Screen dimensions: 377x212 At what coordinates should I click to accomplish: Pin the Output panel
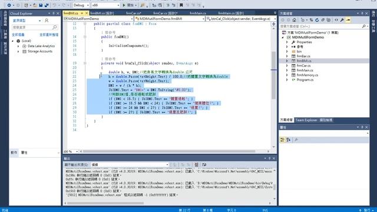(270, 158)
